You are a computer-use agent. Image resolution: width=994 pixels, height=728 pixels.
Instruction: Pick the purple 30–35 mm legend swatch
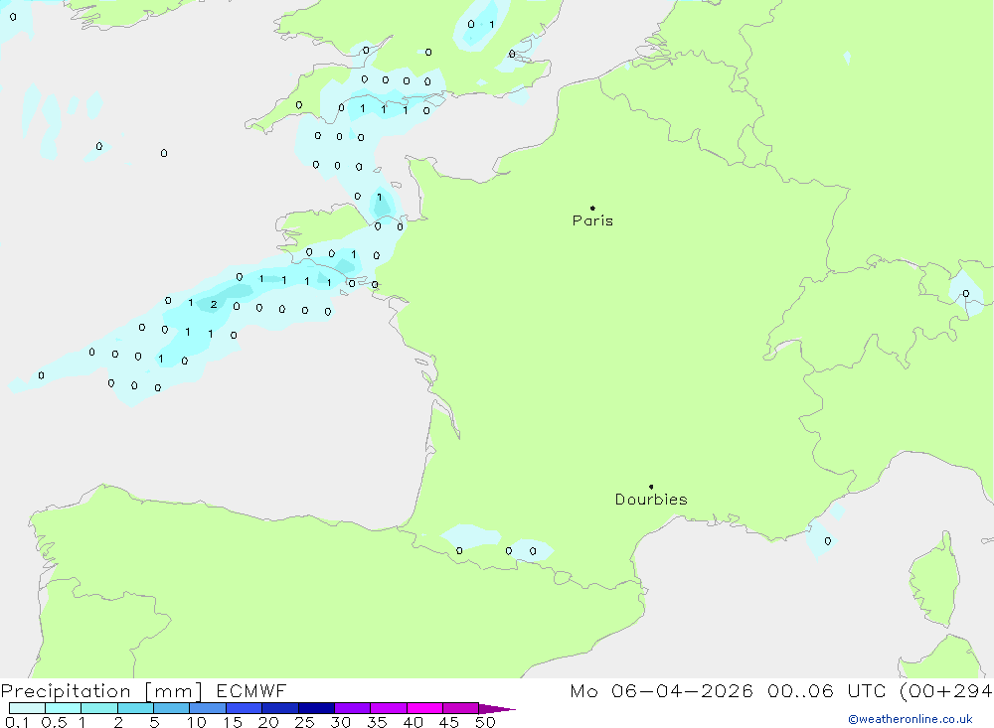coord(352,708)
